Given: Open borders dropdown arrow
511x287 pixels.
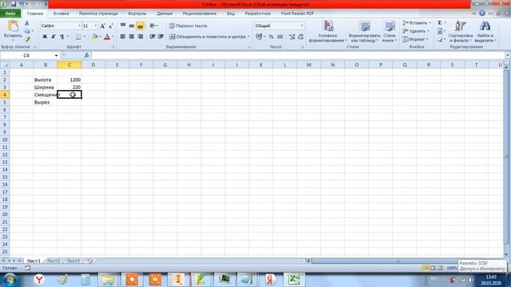Looking at the screenshot, I should pyautogui.click(x=84, y=37).
